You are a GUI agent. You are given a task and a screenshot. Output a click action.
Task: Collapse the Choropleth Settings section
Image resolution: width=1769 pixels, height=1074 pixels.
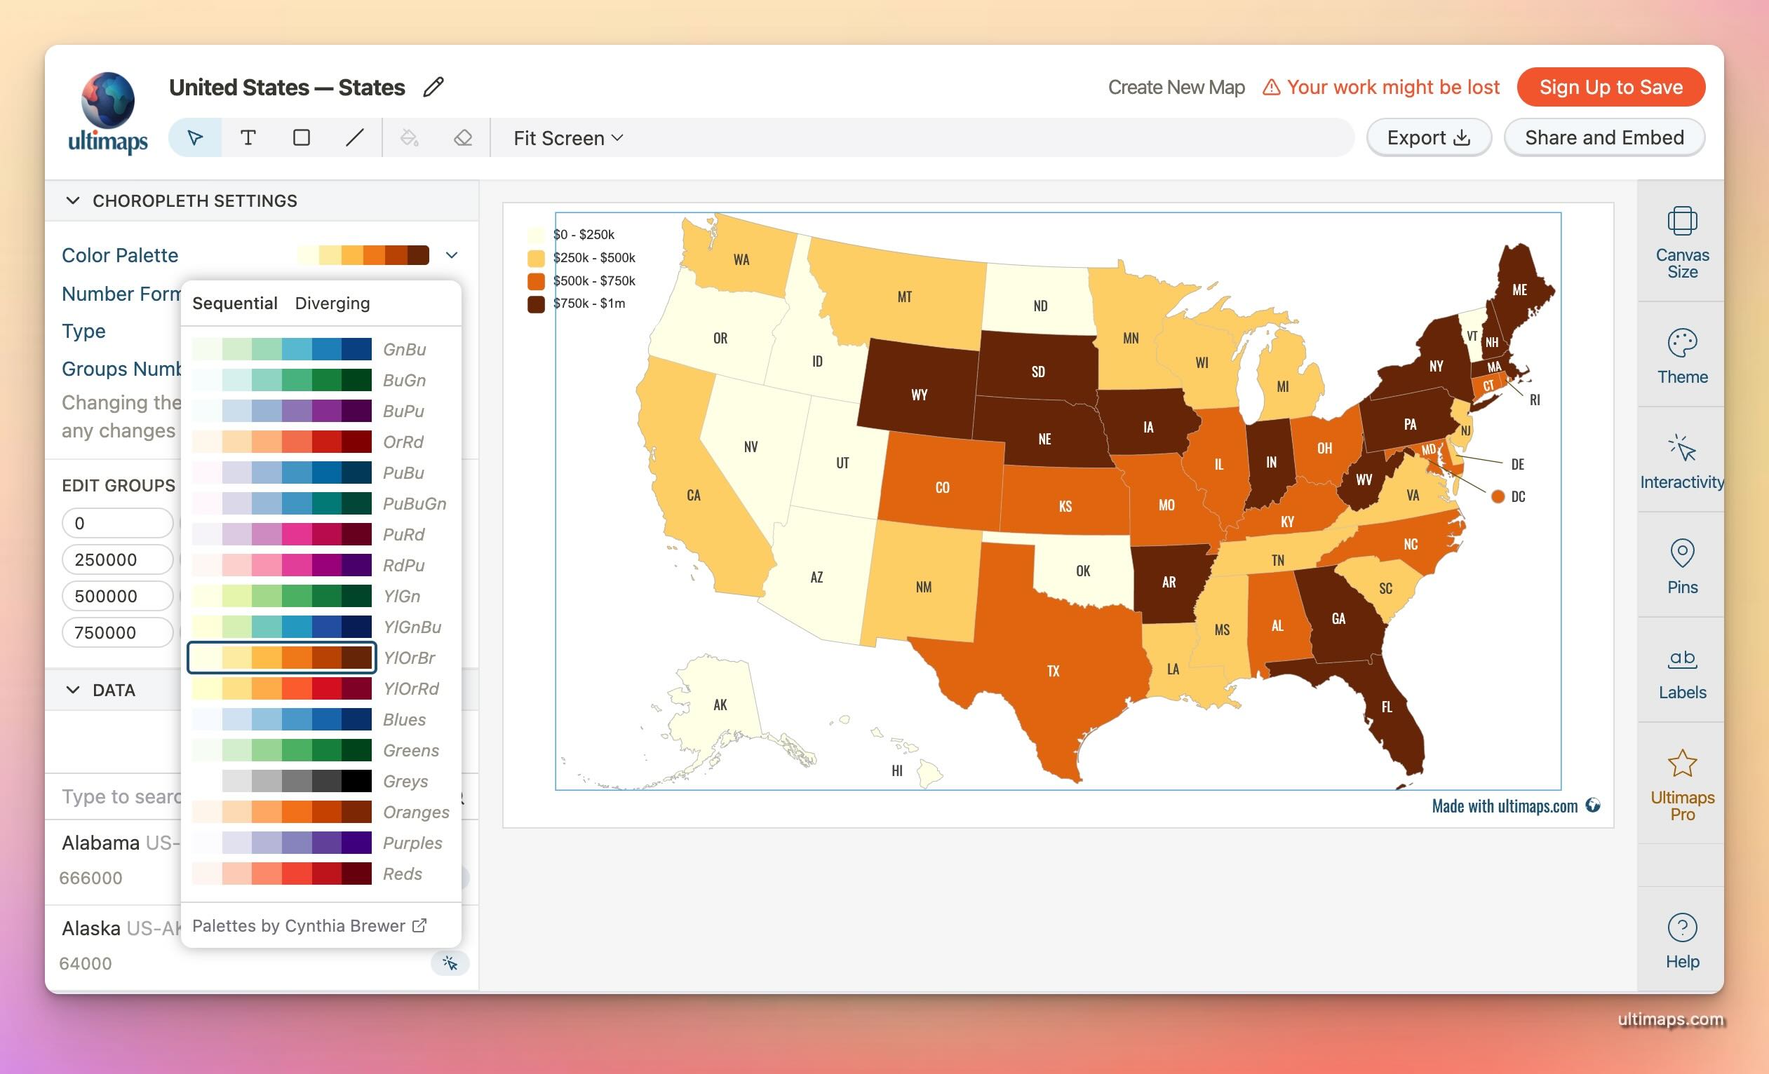72,201
